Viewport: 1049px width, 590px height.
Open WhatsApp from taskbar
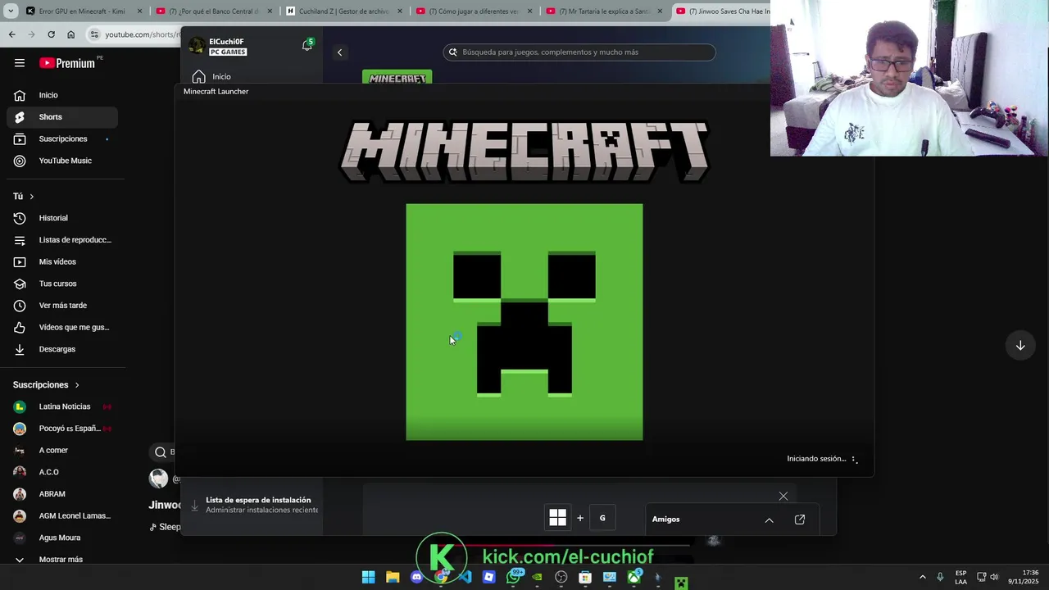pos(513,577)
